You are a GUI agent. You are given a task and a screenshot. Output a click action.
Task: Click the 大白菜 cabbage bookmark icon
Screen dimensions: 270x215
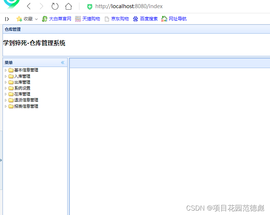pos(45,19)
